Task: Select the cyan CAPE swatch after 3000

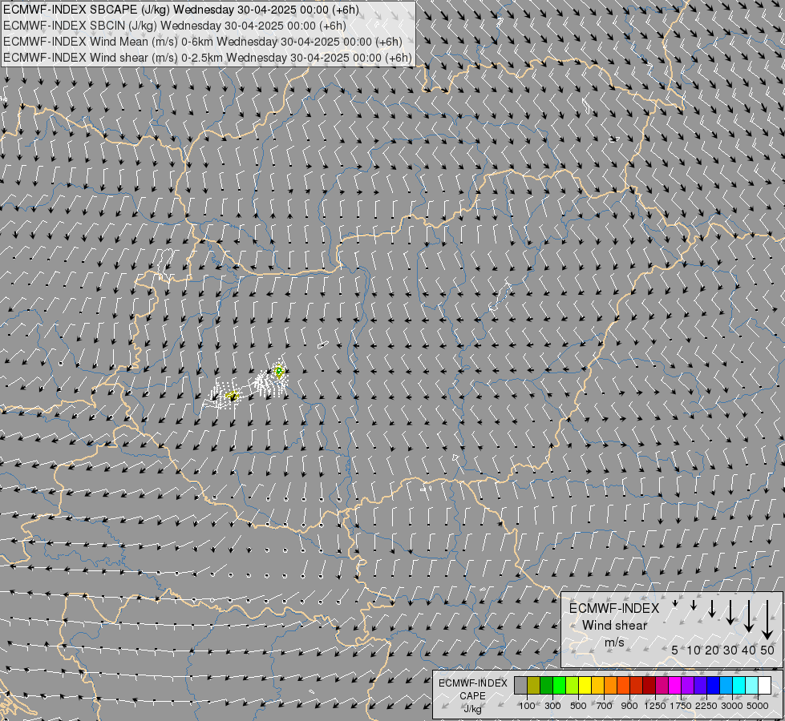Action: (x=739, y=686)
